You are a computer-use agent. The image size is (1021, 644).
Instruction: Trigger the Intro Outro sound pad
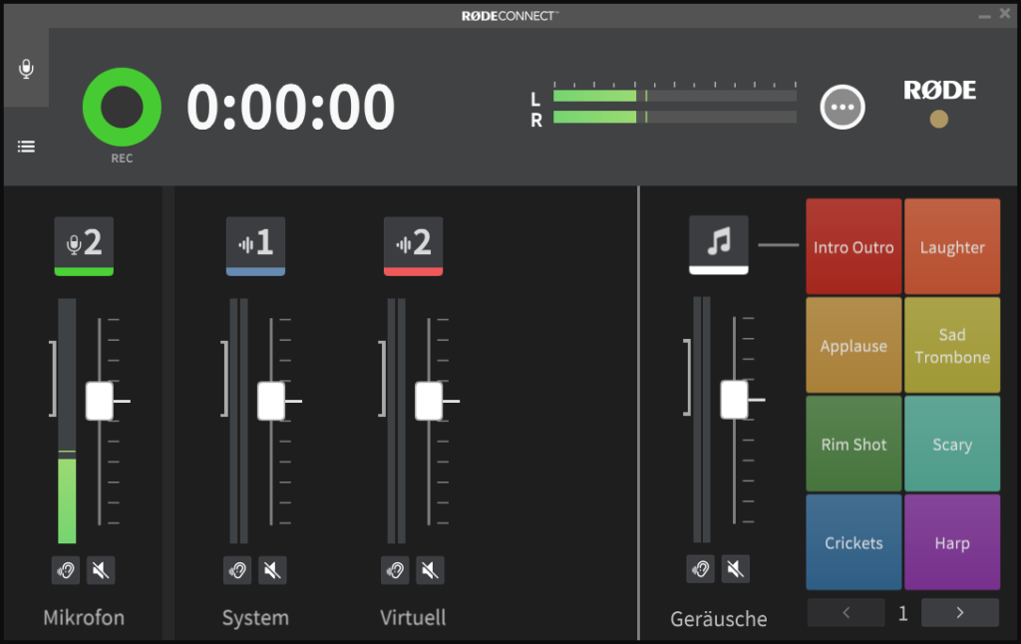pos(853,247)
